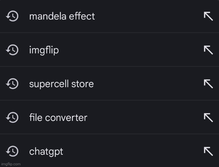
Task: Select the imgflip search suggestion
Action: pos(44,50)
